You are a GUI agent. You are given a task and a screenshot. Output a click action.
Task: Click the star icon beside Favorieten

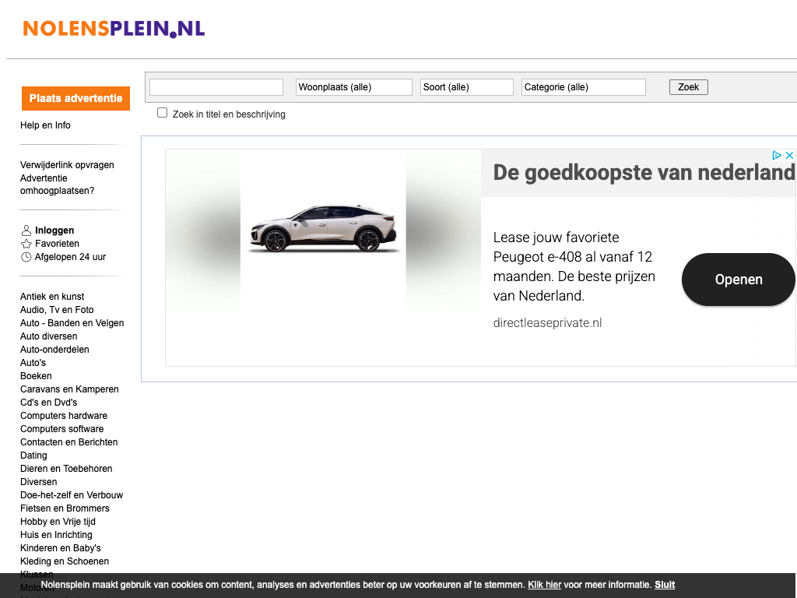tap(26, 244)
